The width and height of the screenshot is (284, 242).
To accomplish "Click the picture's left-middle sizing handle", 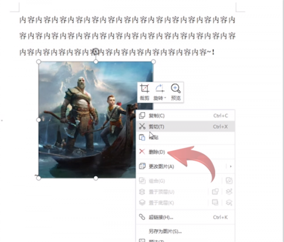I will [x=39, y=120].
